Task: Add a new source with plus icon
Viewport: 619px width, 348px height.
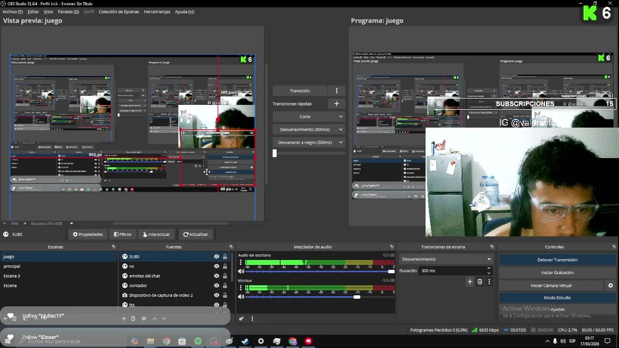Action: pos(124,319)
